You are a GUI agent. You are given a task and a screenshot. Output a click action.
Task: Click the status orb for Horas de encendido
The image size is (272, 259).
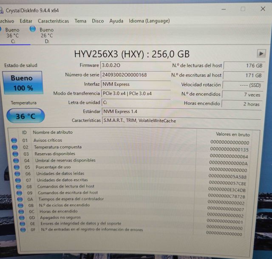pos(21,212)
